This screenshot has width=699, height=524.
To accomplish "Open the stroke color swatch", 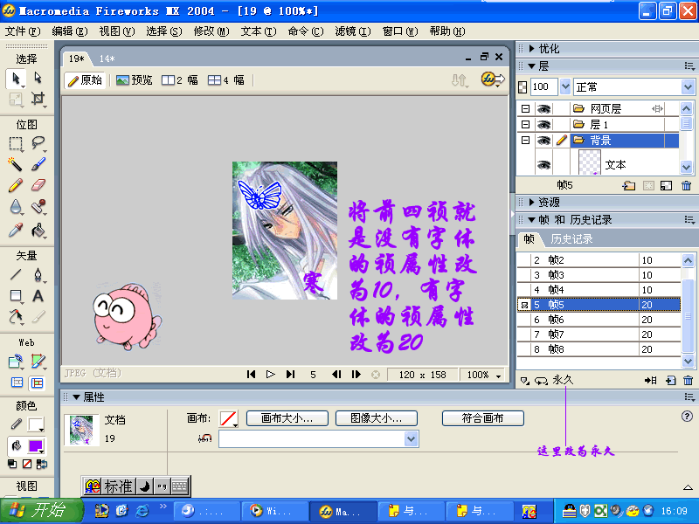I will coord(36,424).
